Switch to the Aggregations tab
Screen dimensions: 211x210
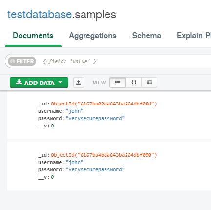93,36
